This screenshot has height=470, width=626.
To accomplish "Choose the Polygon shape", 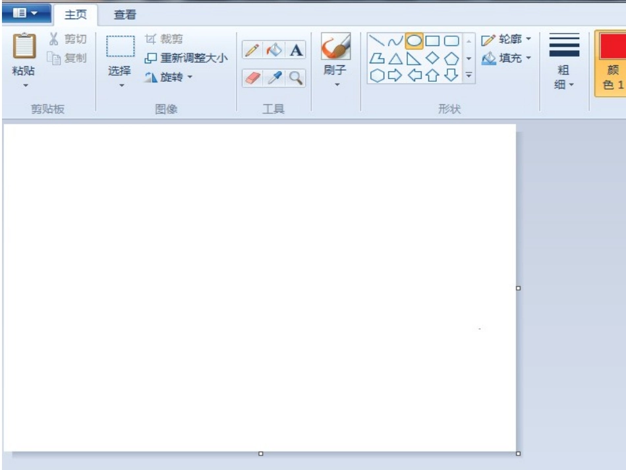I will coord(376,59).
